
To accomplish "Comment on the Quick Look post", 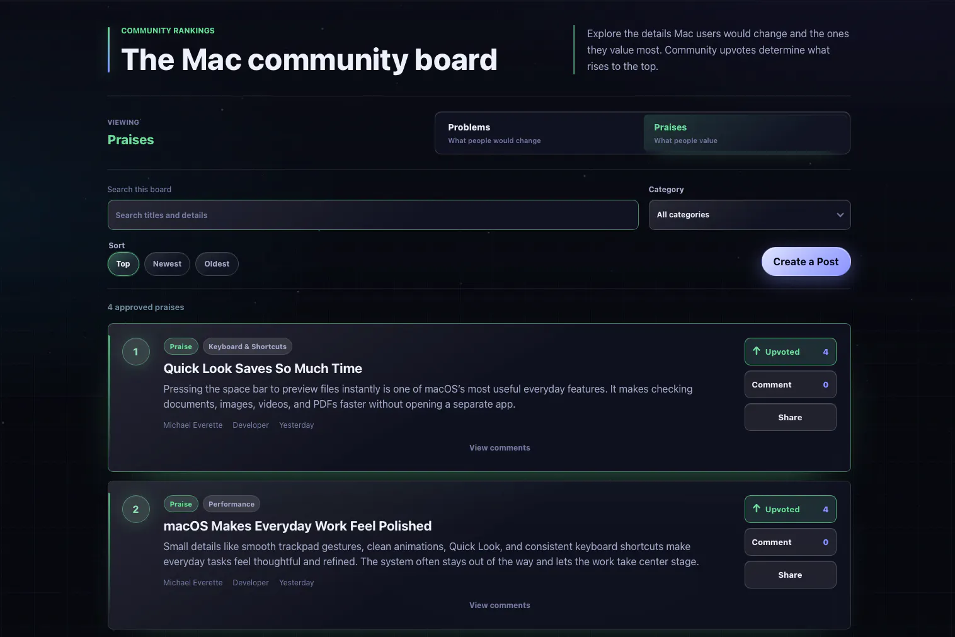I will point(790,384).
